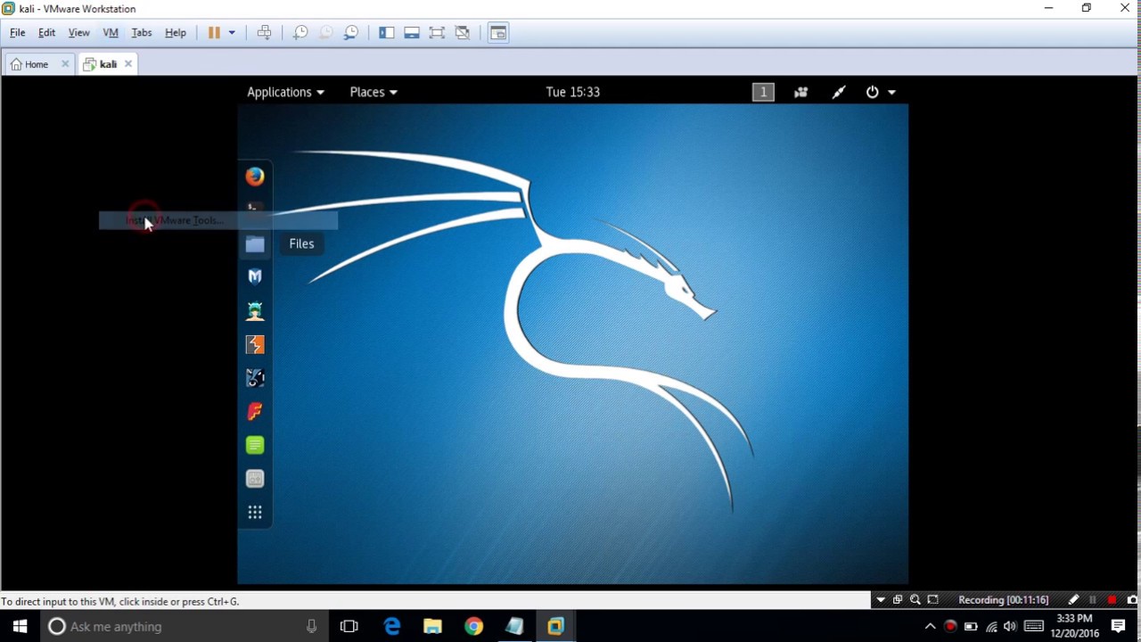Launch Firefox from the Kali dock
The width and height of the screenshot is (1141, 642).
pyautogui.click(x=255, y=177)
